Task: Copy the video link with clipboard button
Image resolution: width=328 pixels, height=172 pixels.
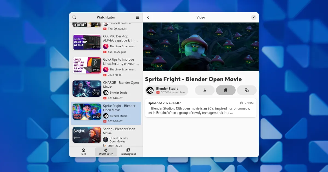Action: click(x=247, y=90)
